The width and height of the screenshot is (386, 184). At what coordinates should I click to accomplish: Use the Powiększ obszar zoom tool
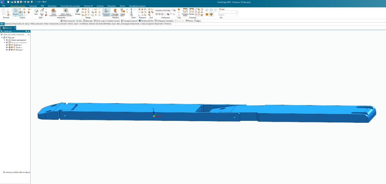185,11
